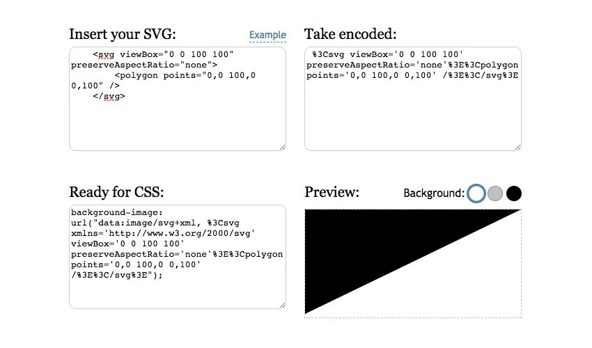Viewport: 592px width, 348px height.
Task: Click the resize grip on the encoded output box
Action: pyautogui.click(x=517, y=147)
